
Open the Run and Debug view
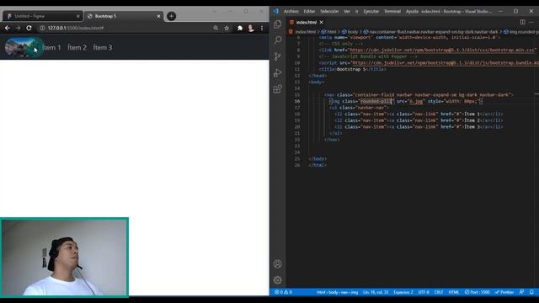pos(277,73)
